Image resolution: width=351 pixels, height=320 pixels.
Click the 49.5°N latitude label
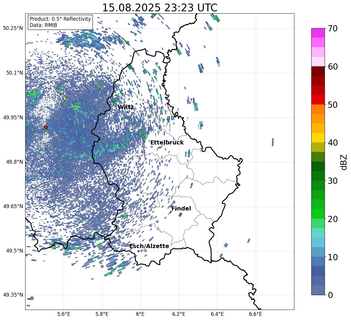15,251
